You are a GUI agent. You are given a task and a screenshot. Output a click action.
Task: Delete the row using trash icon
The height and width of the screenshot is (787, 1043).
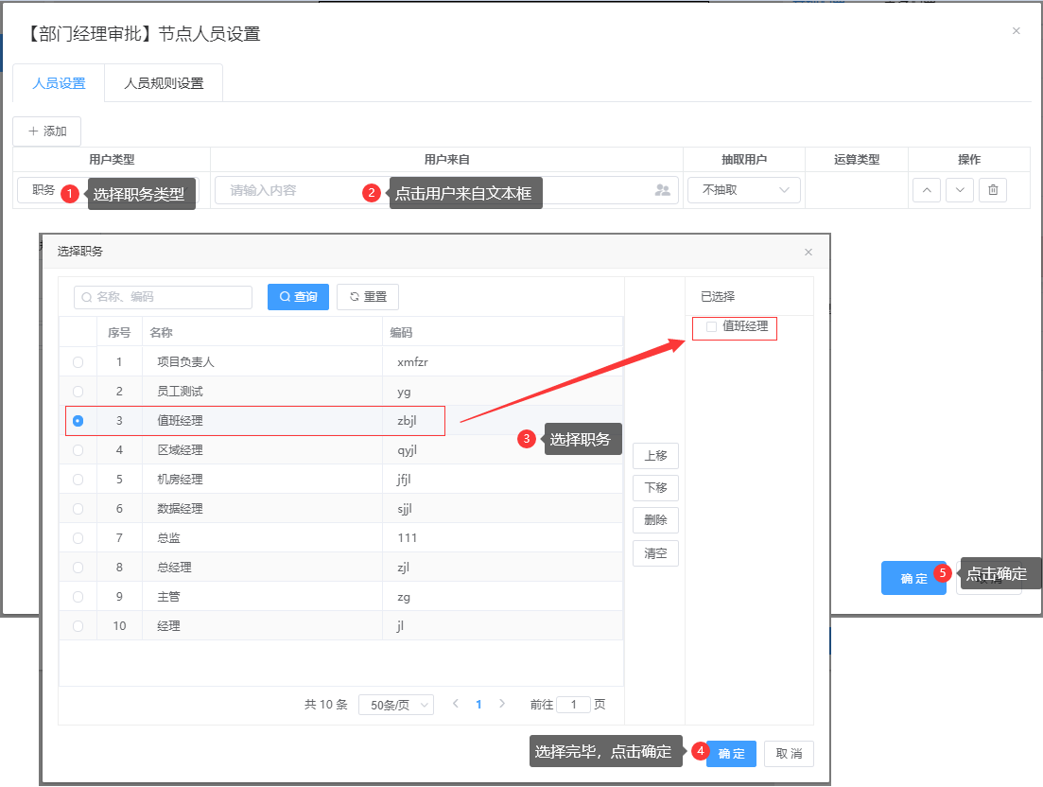click(993, 190)
